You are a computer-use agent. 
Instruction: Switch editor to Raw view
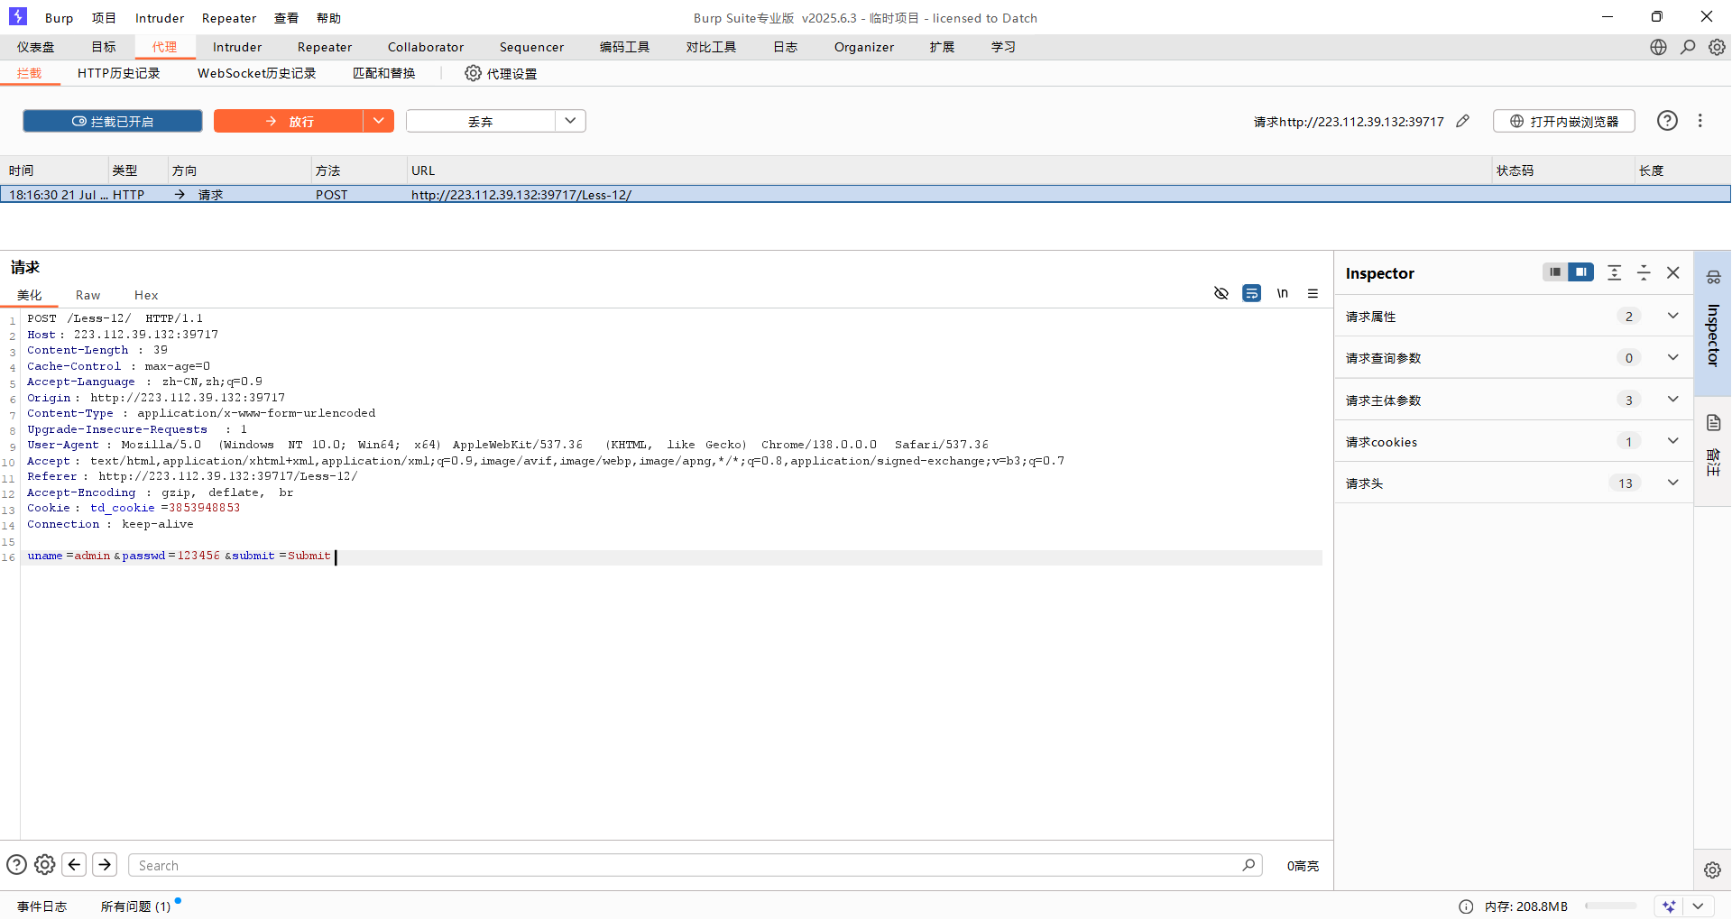point(88,295)
